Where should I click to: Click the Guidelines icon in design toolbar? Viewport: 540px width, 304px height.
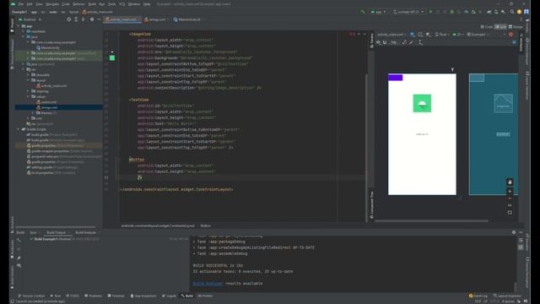pyautogui.click(x=420, y=42)
